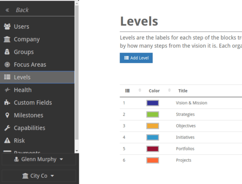Screen dimensions: 242x184
Task: Click the dark red Portfolios color swatch
Action: (152, 149)
